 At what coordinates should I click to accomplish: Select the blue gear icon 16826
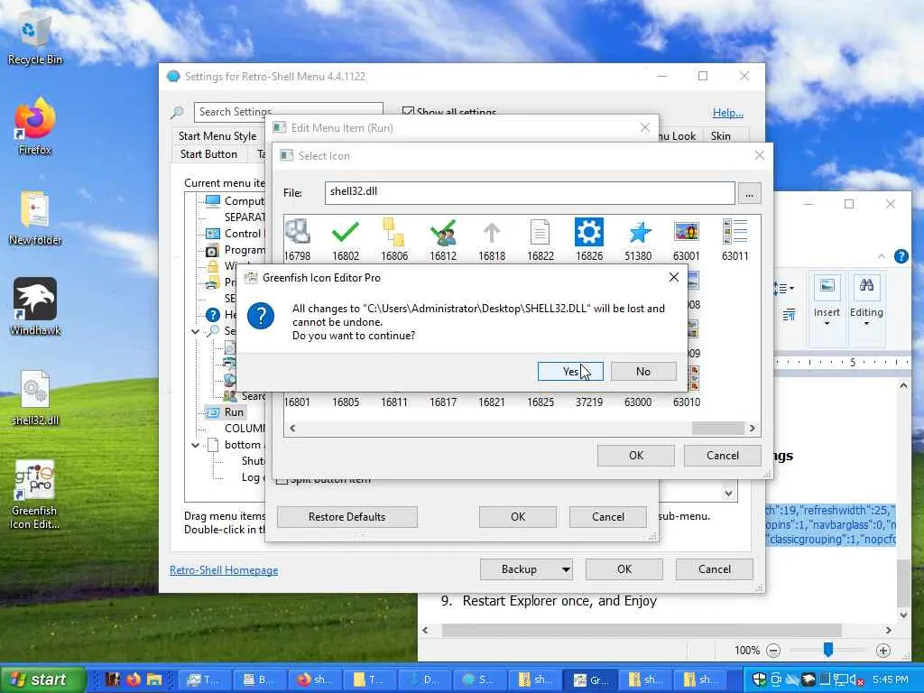coord(589,239)
